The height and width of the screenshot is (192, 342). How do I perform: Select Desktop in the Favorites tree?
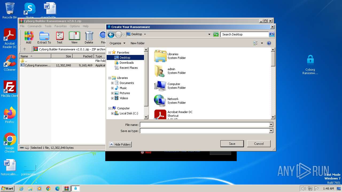(125, 58)
